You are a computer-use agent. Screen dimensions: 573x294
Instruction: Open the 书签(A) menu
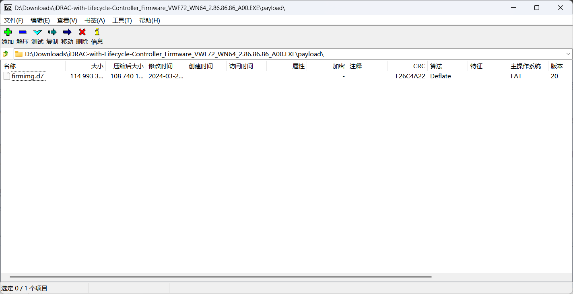[x=95, y=20]
